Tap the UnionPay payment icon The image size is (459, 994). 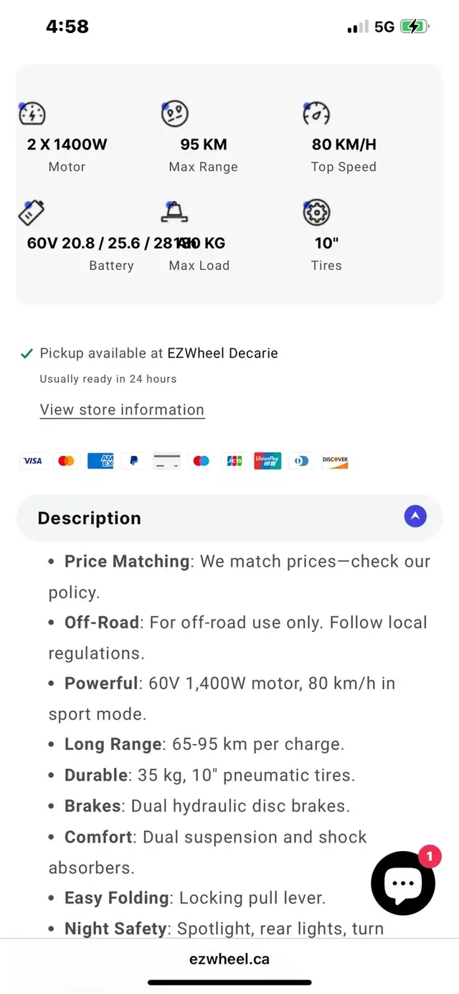click(x=268, y=461)
